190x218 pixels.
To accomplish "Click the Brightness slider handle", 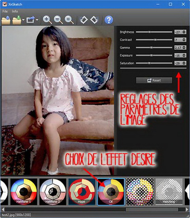I will [x=149, y=32].
